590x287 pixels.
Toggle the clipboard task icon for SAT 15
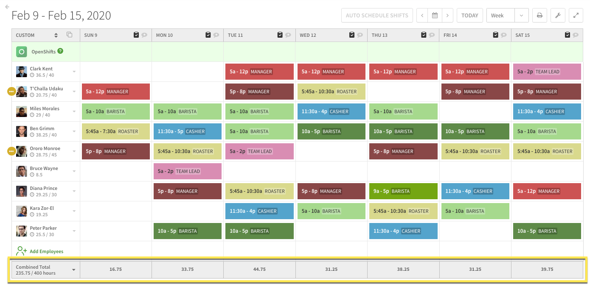point(568,35)
